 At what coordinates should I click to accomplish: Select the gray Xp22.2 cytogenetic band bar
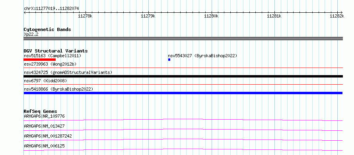tap(183, 39)
